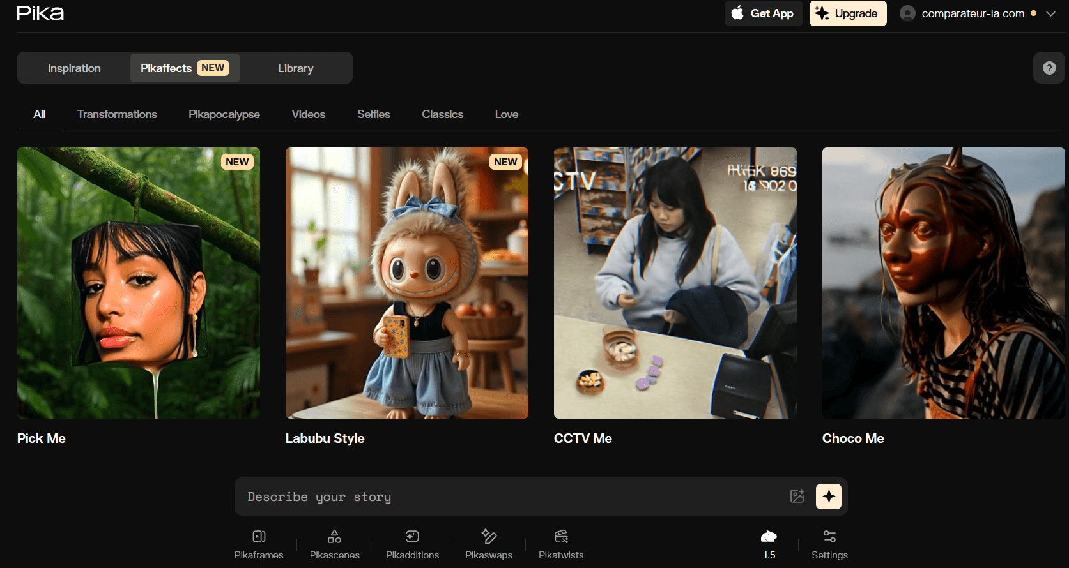Expand the account dropdown chevron

(x=1050, y=13)
